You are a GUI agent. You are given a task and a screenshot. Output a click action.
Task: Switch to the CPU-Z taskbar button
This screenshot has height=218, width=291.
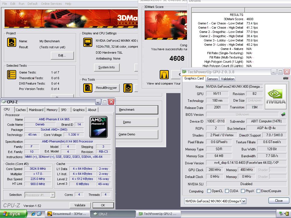[113, 214]
